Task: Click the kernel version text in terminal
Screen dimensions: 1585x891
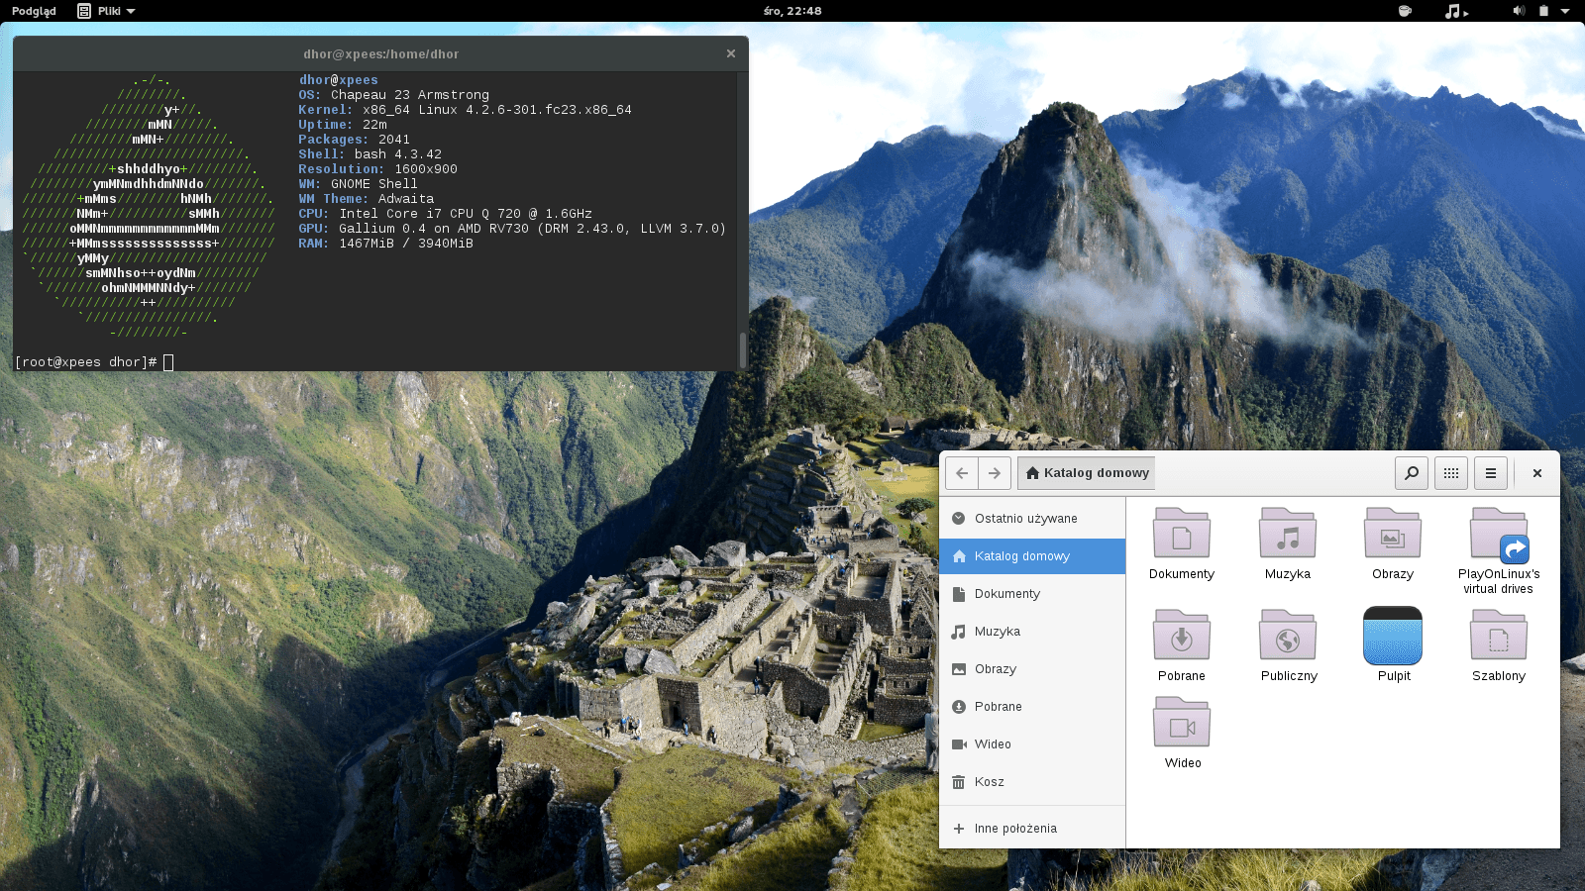Action: pyautogui.click(x=497, y=110)
